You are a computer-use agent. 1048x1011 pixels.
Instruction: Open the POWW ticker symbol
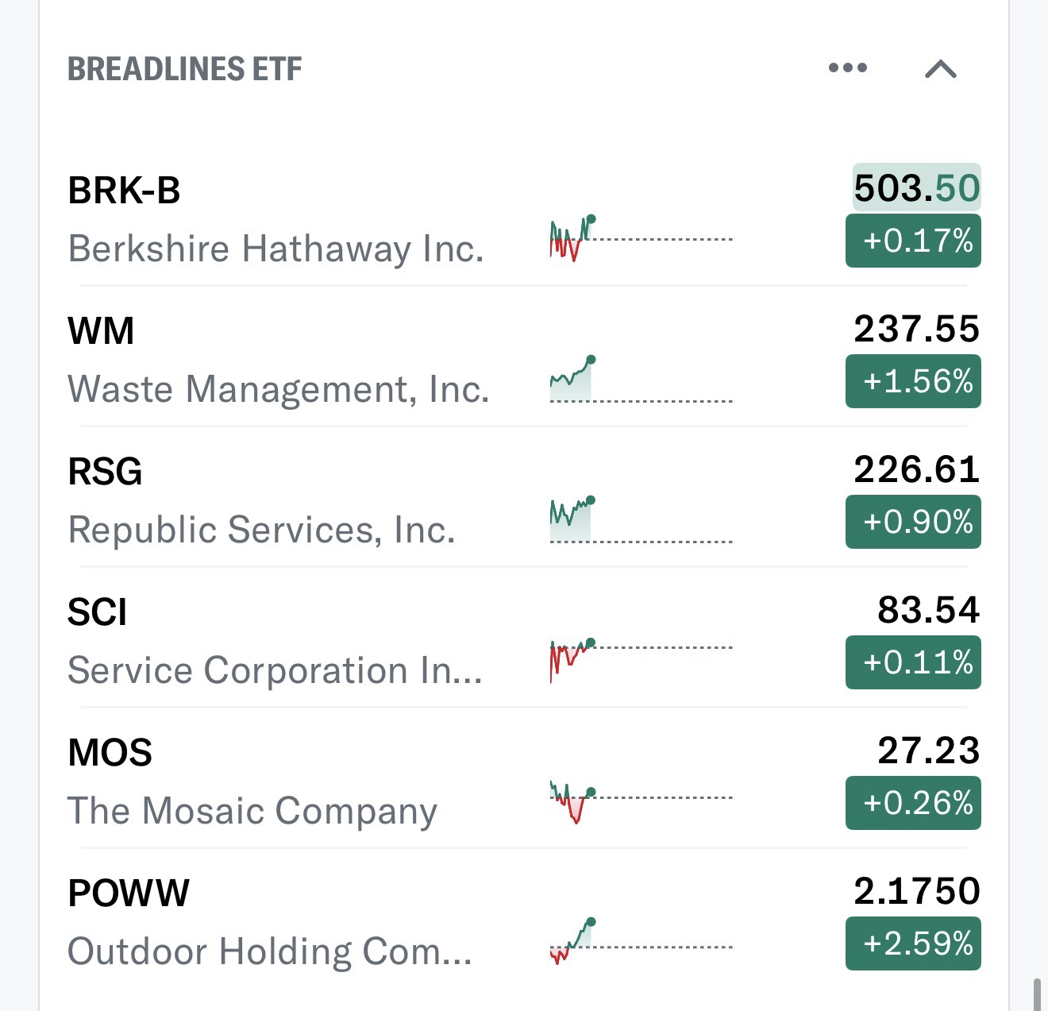(x=129, y=893)
